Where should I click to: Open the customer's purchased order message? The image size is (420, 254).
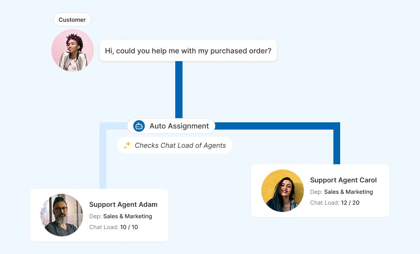(188, 51)
